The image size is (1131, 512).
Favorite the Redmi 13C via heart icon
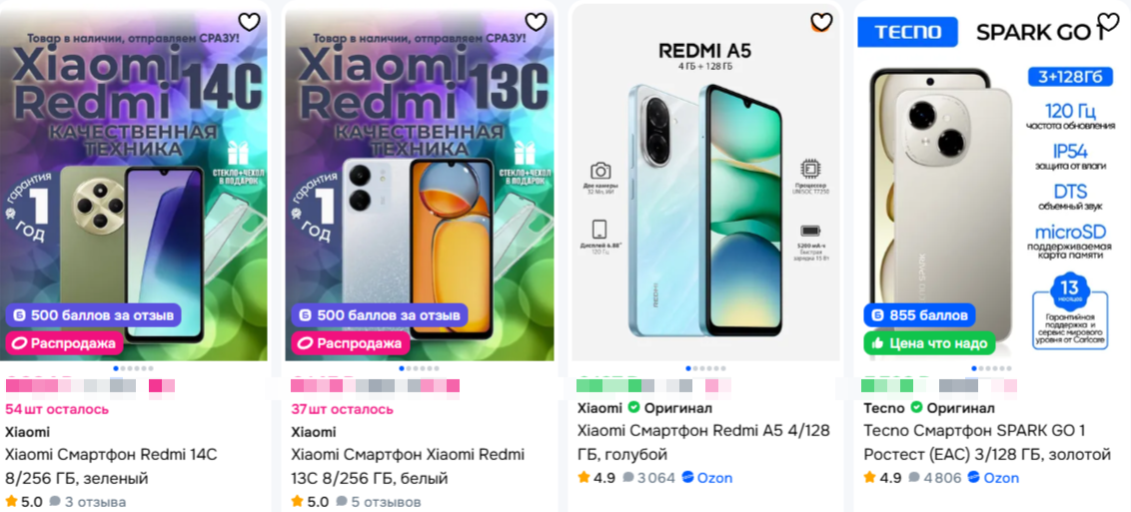(x=536, y=22)
